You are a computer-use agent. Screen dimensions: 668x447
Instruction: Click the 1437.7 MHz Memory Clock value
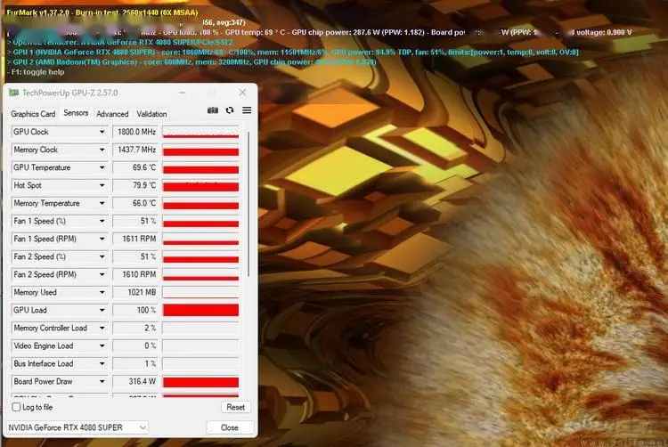[135, 150]
